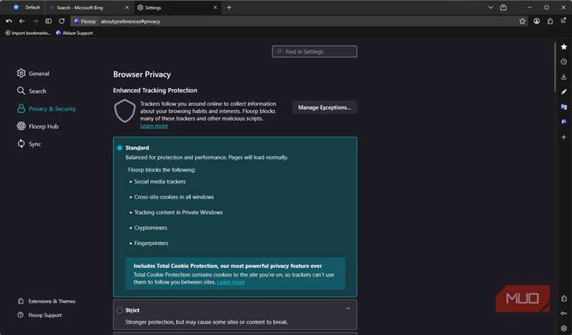Click the bookmark star icon in address bar
Viewport: 572px width, 335px height.
pyautogui.click(x=523, y=21)
